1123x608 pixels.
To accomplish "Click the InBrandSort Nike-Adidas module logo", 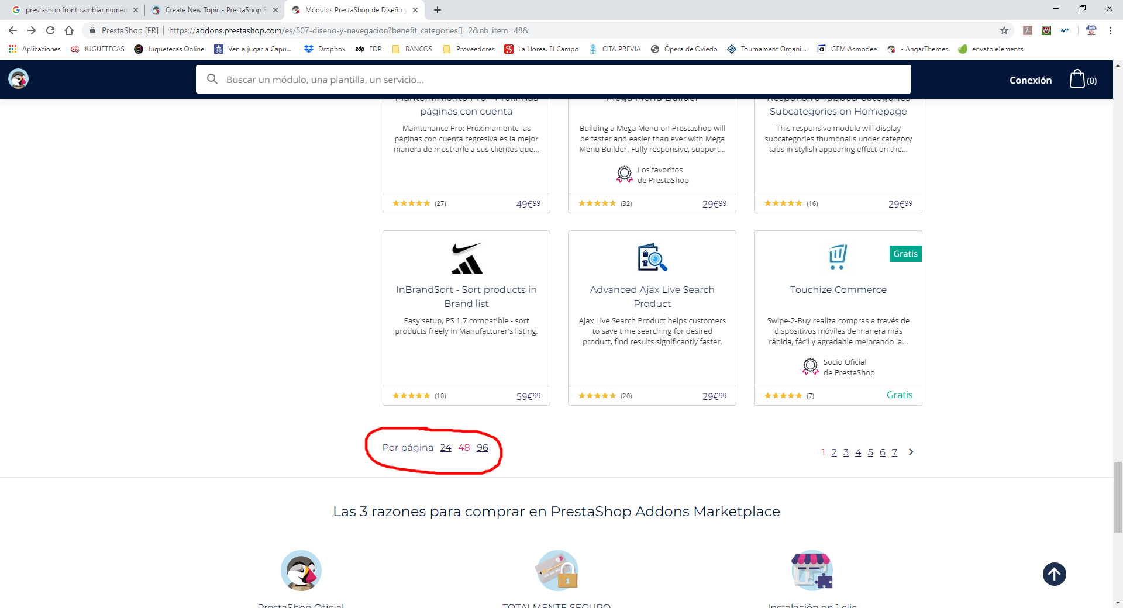I will coord(467,258).
